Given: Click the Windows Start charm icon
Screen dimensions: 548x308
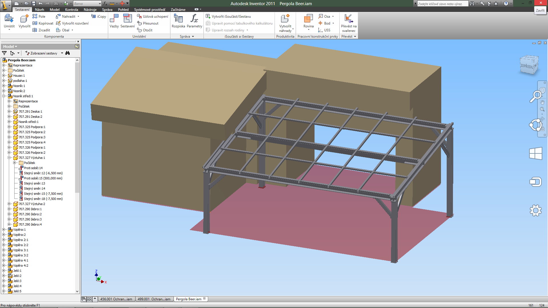Looking at the screenshot, I should click(x=535, y=153).
